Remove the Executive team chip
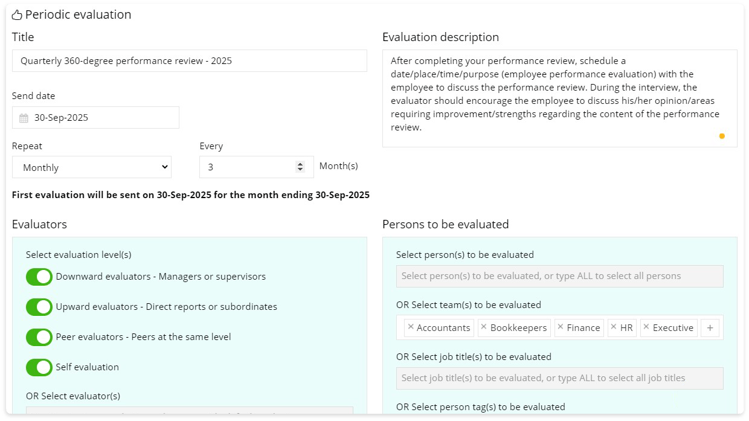The image size is (749, 421). tap(646, 327)
